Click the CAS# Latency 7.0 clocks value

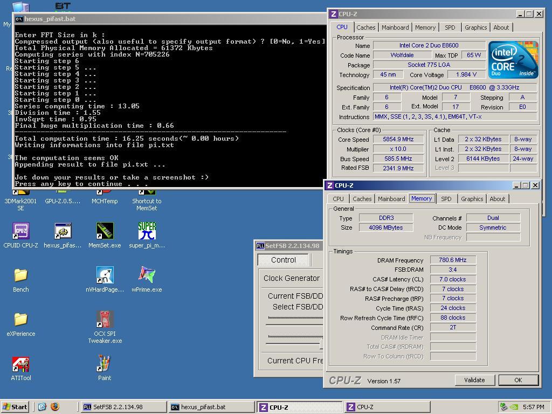[453, 280]
